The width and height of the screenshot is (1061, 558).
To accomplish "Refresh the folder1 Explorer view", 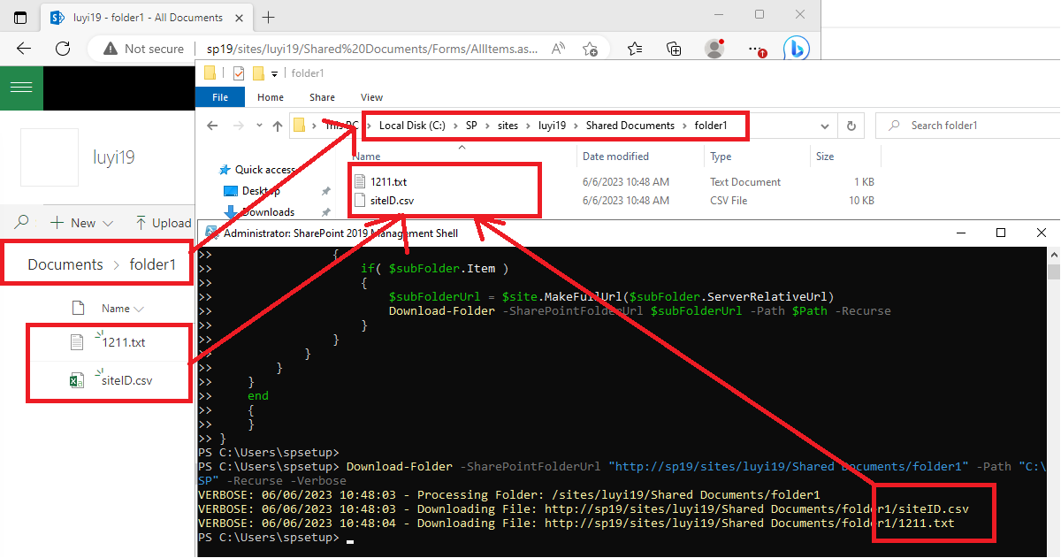I will click(x=851, y=126).
